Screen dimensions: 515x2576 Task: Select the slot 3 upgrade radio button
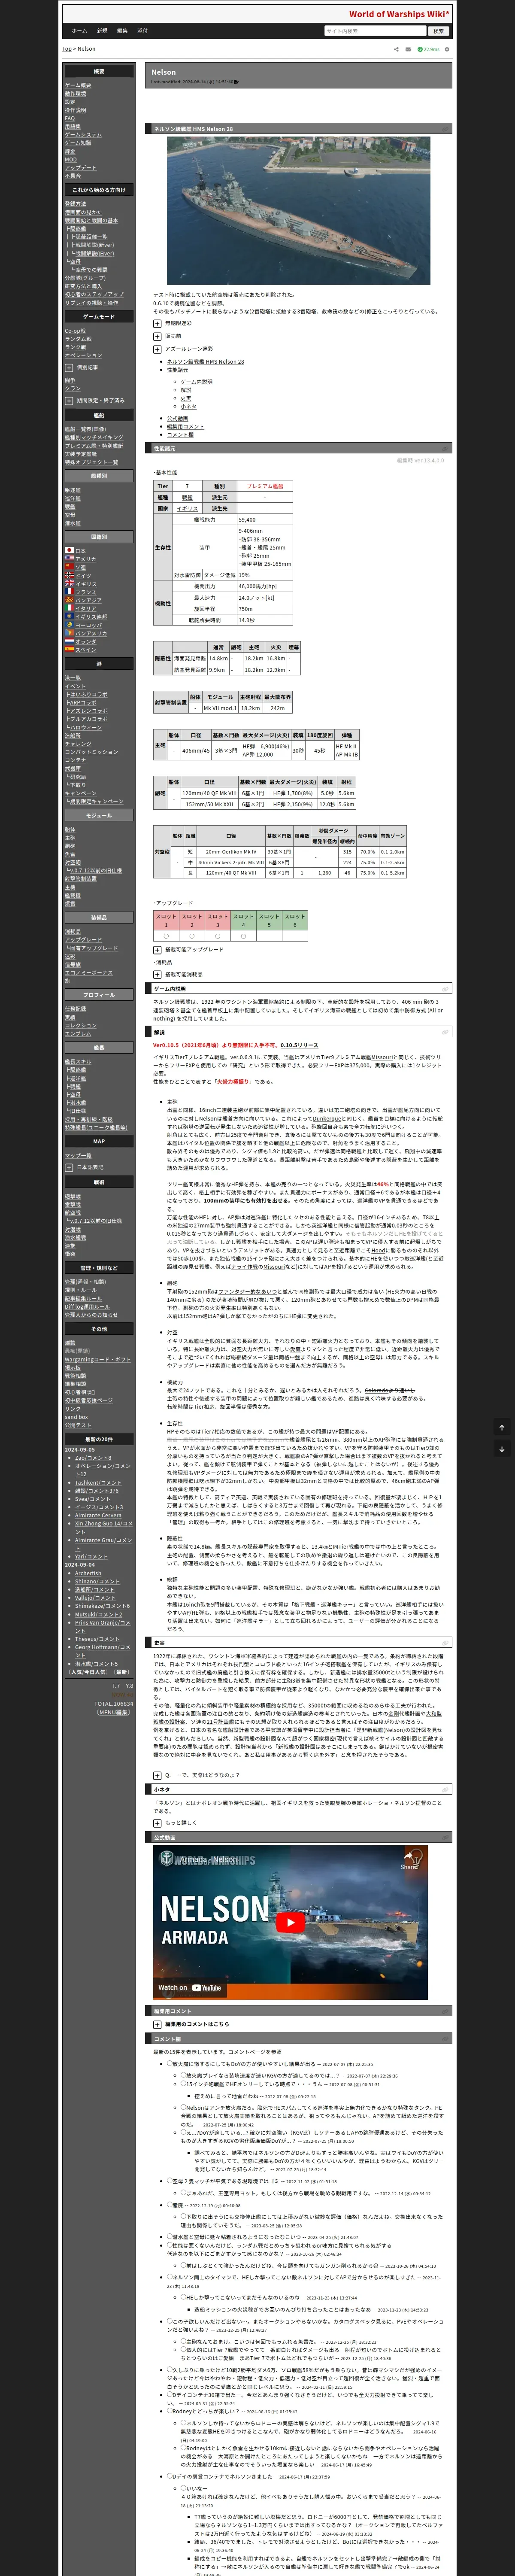pyautogui.click(x=217, y=936)
